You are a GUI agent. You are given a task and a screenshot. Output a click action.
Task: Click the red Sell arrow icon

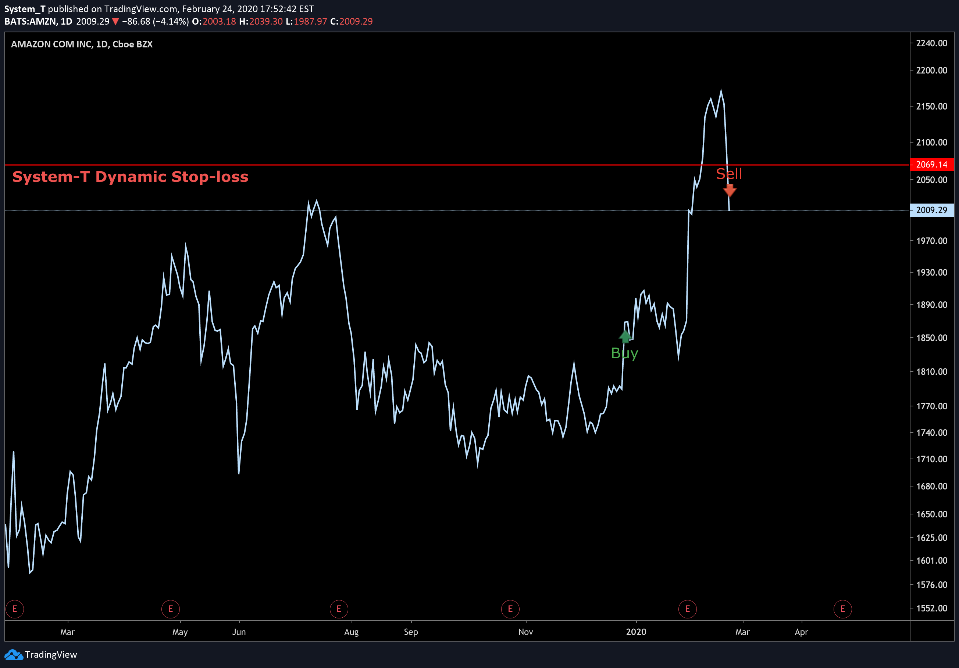(730, 190)
